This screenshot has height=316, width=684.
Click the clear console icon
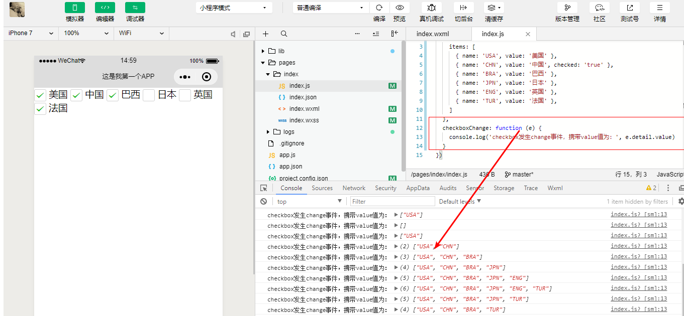click(264, 202)
